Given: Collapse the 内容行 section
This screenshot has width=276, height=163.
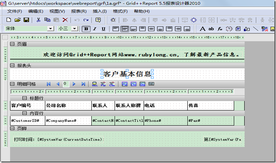Looking at the screenshot, I should coord(25,113).
